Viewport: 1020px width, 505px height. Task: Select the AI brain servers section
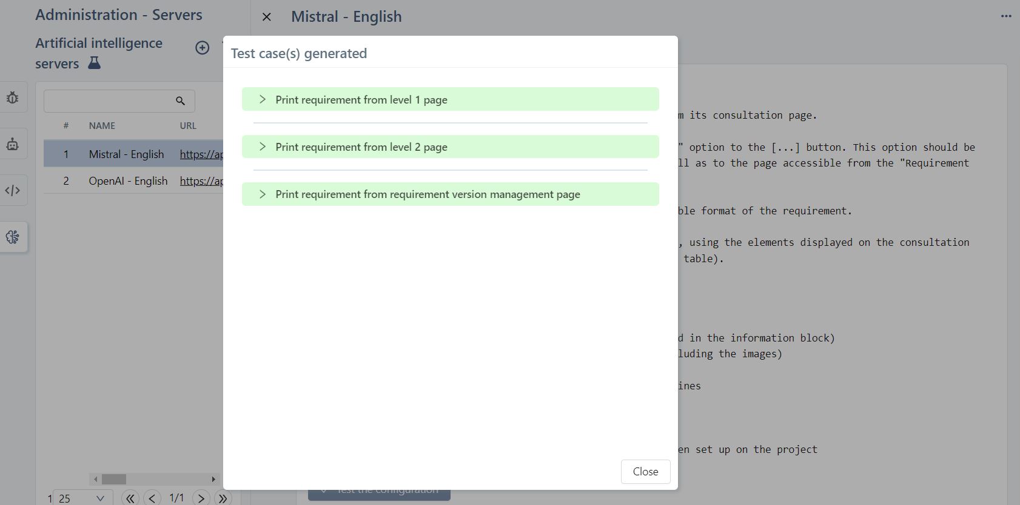(x=13, y=237)
